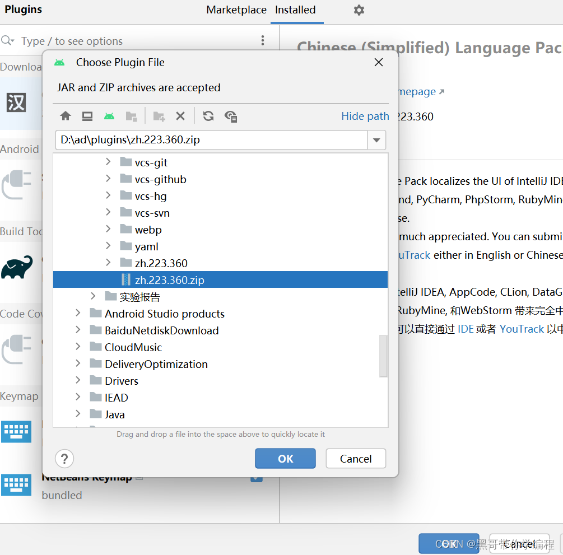Expand the yaml folder
Viewport: 563px width, 555px height.
point(108,246)
